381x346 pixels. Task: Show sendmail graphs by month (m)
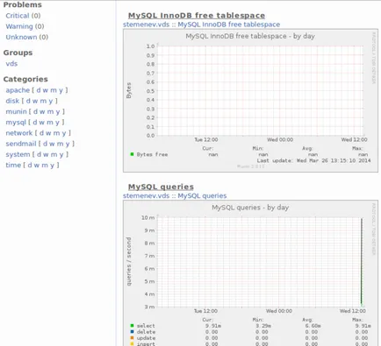(x=60, y=144)
